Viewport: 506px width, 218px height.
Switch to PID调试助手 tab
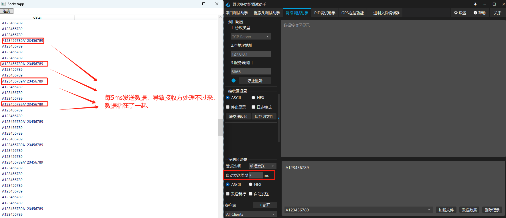tap(325, 13)
